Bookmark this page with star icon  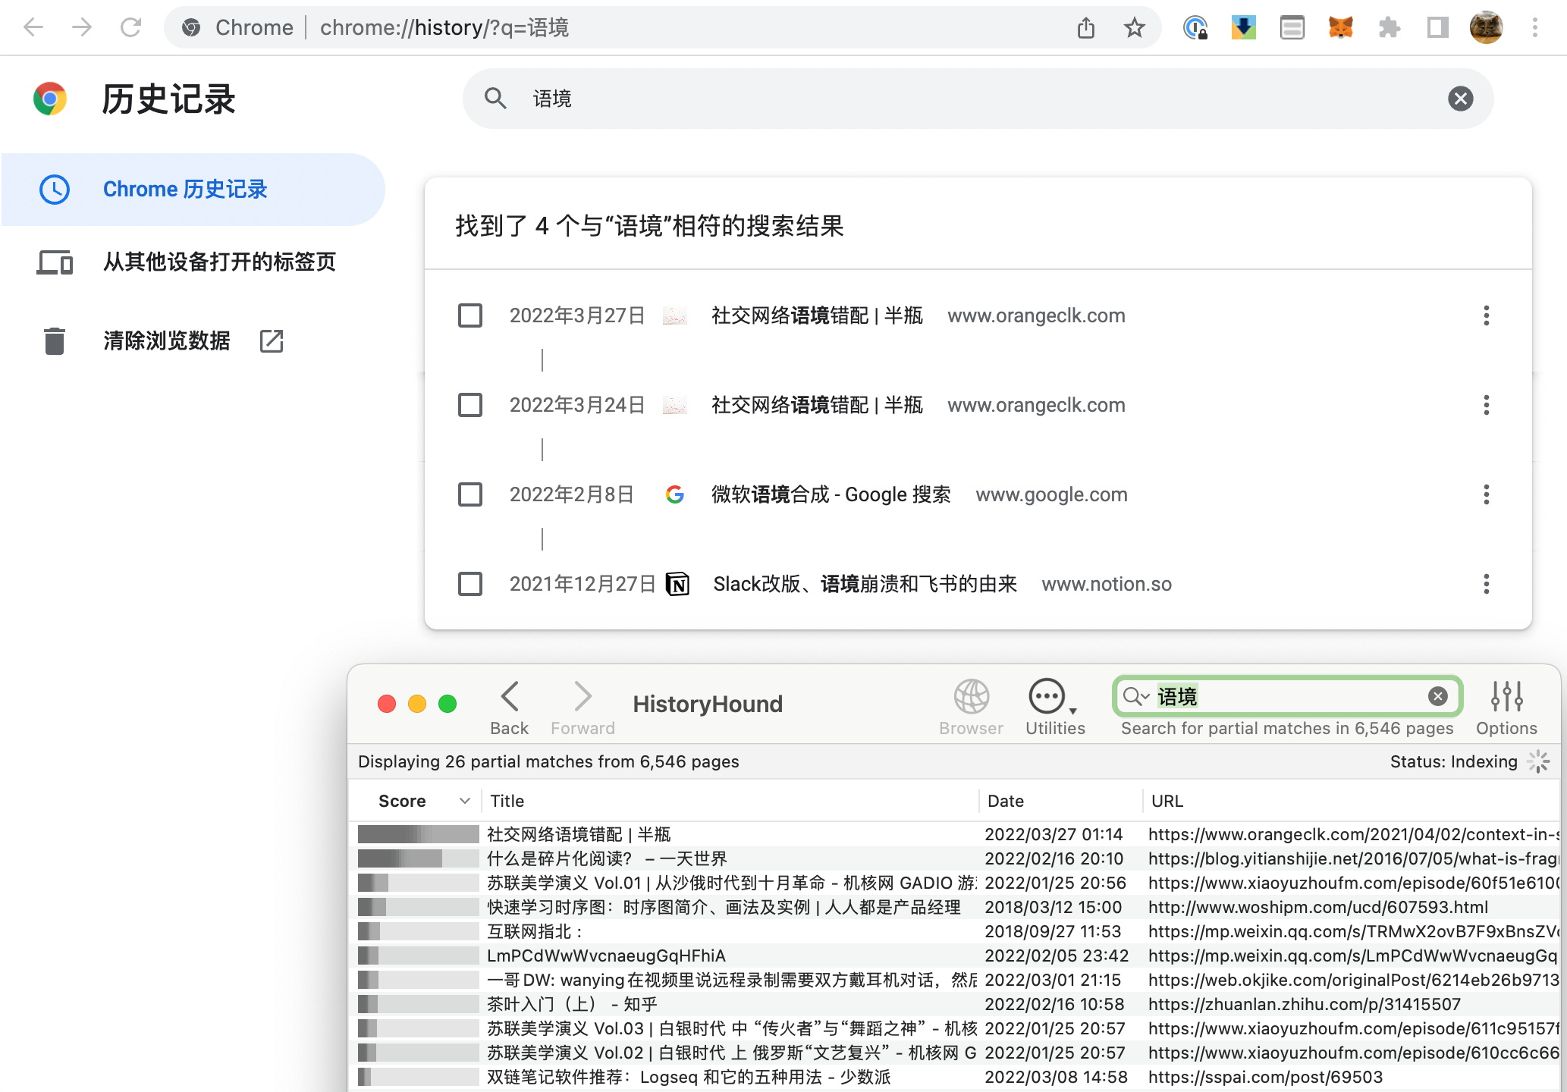coord(1135,28)
